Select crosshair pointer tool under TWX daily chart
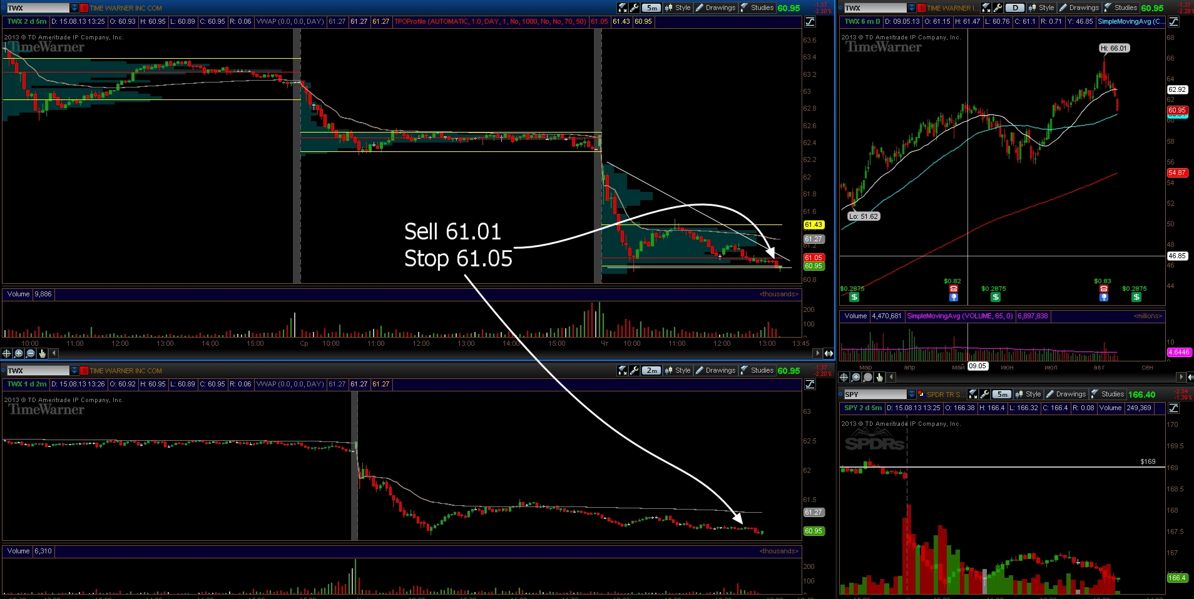 pos(844,377)
